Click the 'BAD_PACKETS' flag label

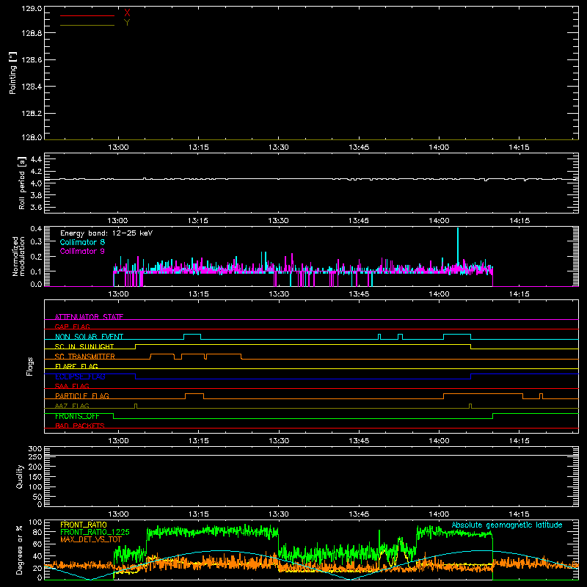pyautogui.click(x=80, y=426)
